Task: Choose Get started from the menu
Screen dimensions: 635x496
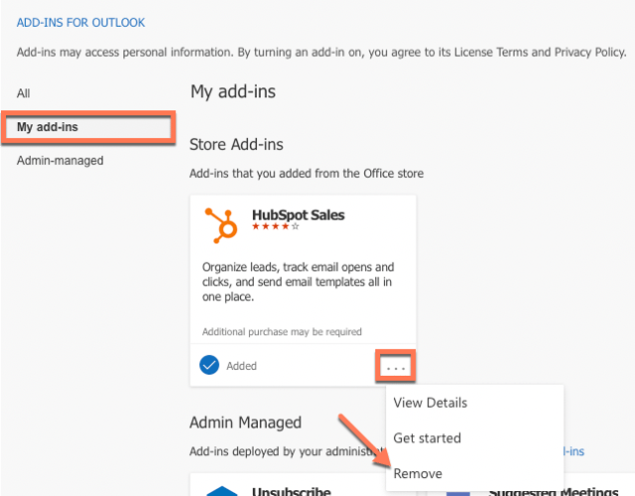Action: [x=427, y=438]
